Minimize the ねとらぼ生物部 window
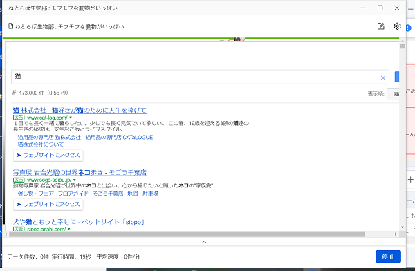Viewport: 415px width, 271px height. 363,8
